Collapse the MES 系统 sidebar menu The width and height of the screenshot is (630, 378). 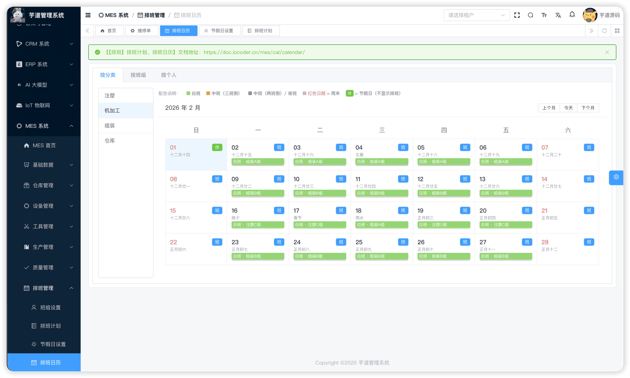[x=44, y=126]
